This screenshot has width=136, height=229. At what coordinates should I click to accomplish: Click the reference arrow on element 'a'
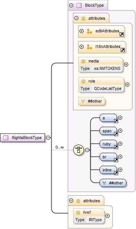(116, 121)
